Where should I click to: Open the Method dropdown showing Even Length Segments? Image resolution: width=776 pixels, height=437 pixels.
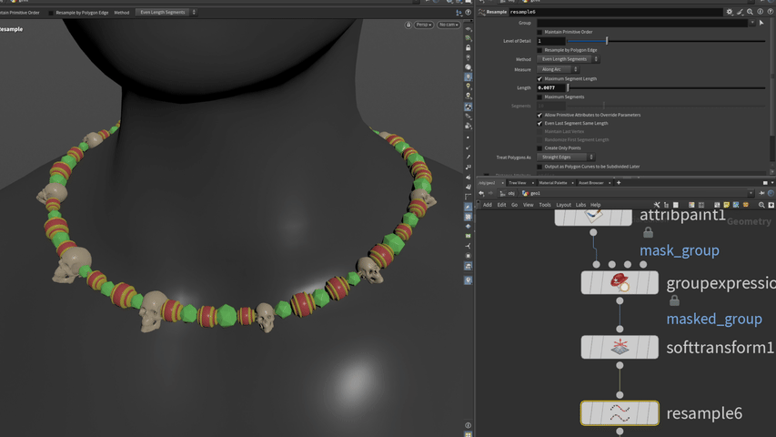point(567,59)
